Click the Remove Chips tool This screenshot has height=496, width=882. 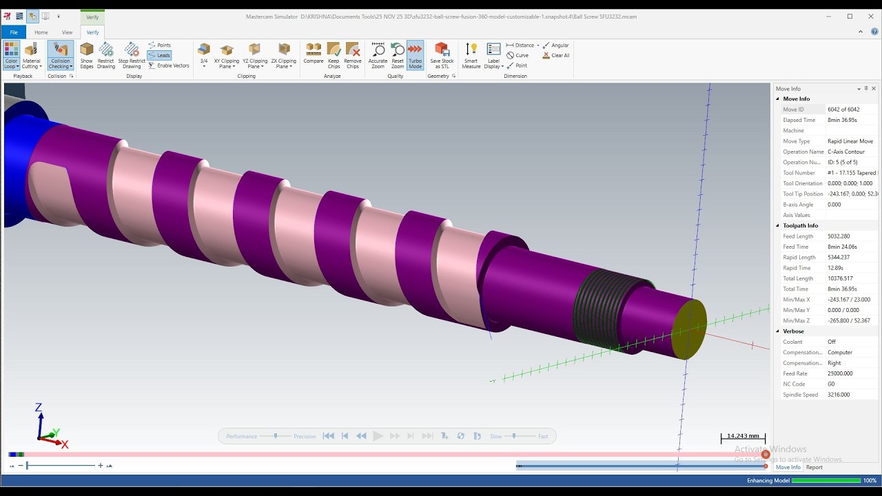point(353,55)
